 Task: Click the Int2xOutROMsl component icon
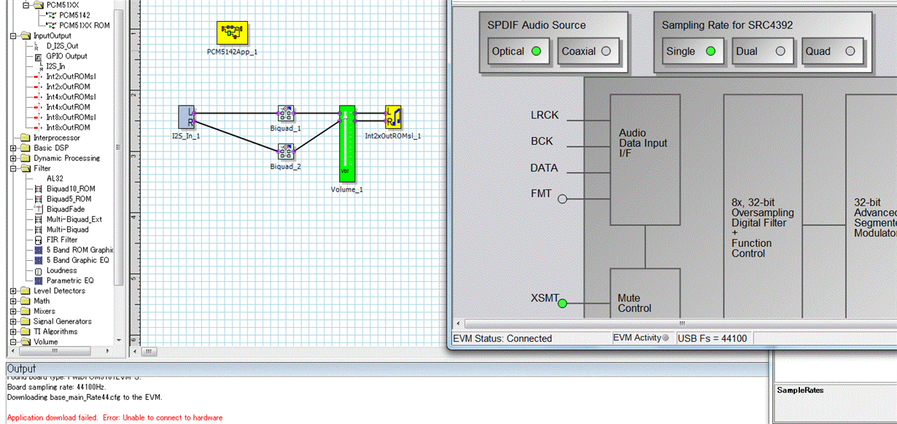39,76
